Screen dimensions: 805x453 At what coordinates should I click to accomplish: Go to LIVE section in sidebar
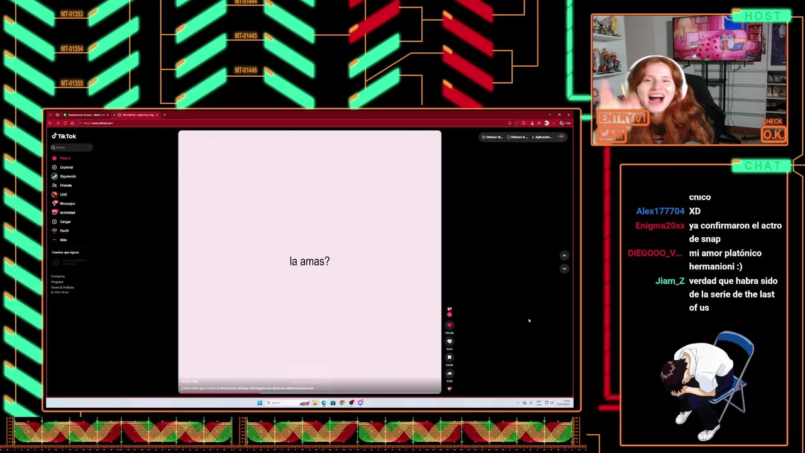click(60, 194)
